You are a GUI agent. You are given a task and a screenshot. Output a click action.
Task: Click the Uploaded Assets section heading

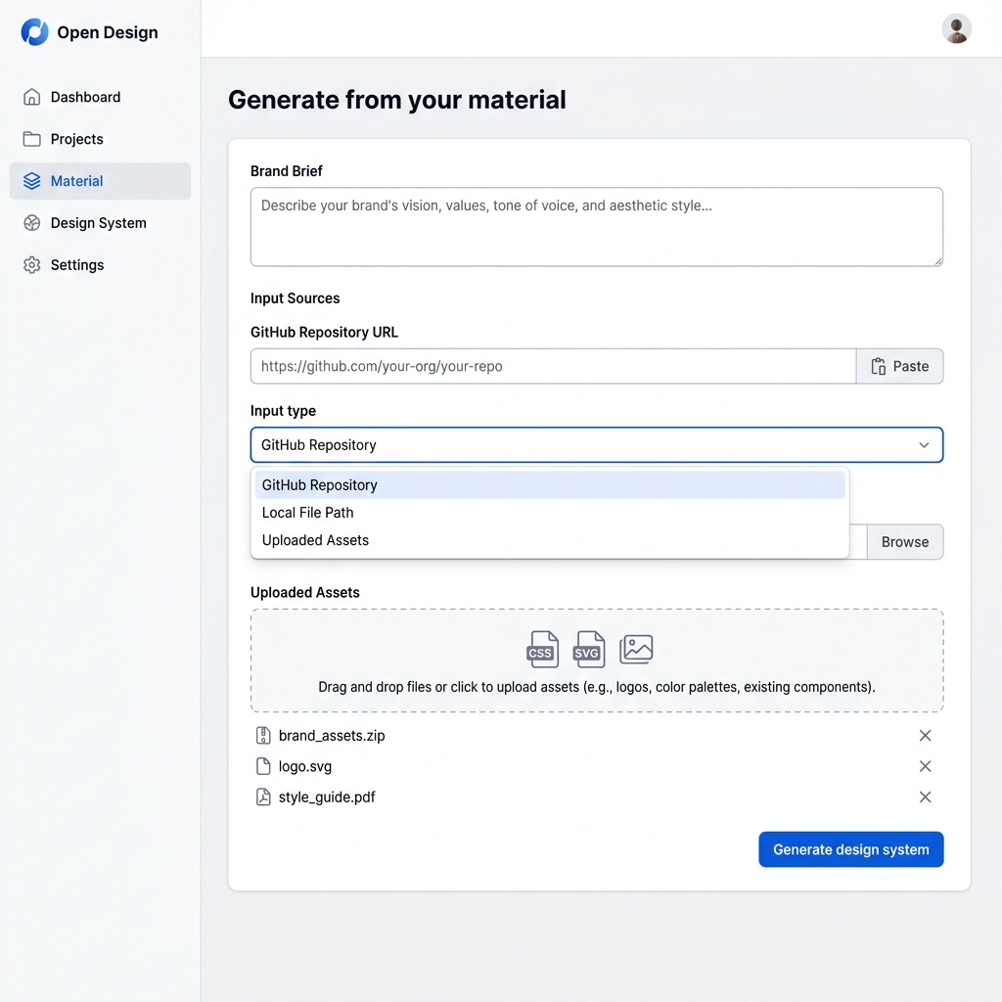click(x=305, y=592)
